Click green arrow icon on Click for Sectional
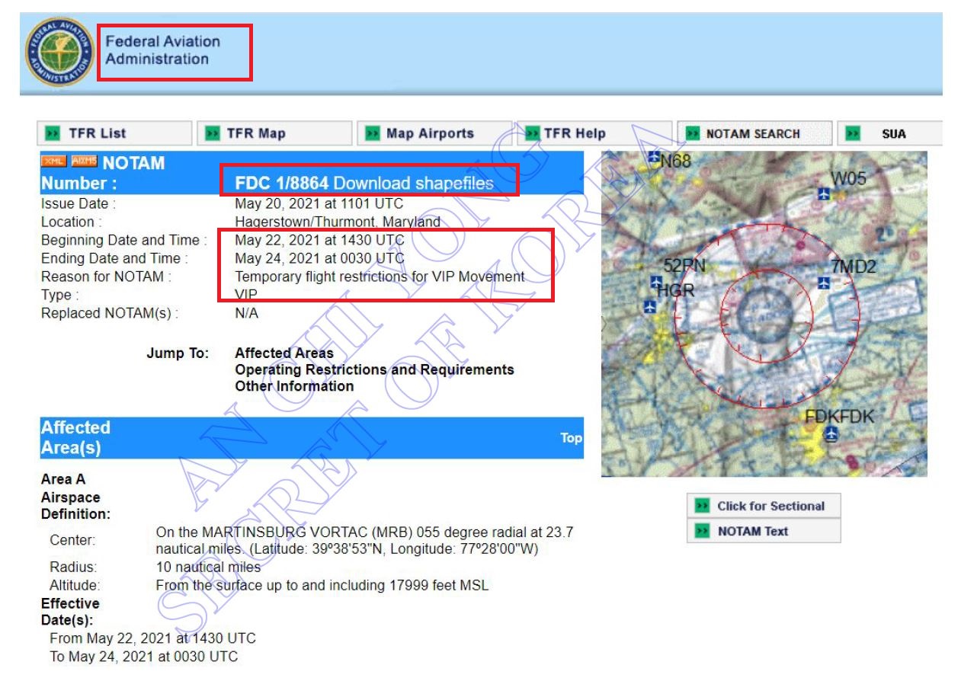 click(702, 506)
